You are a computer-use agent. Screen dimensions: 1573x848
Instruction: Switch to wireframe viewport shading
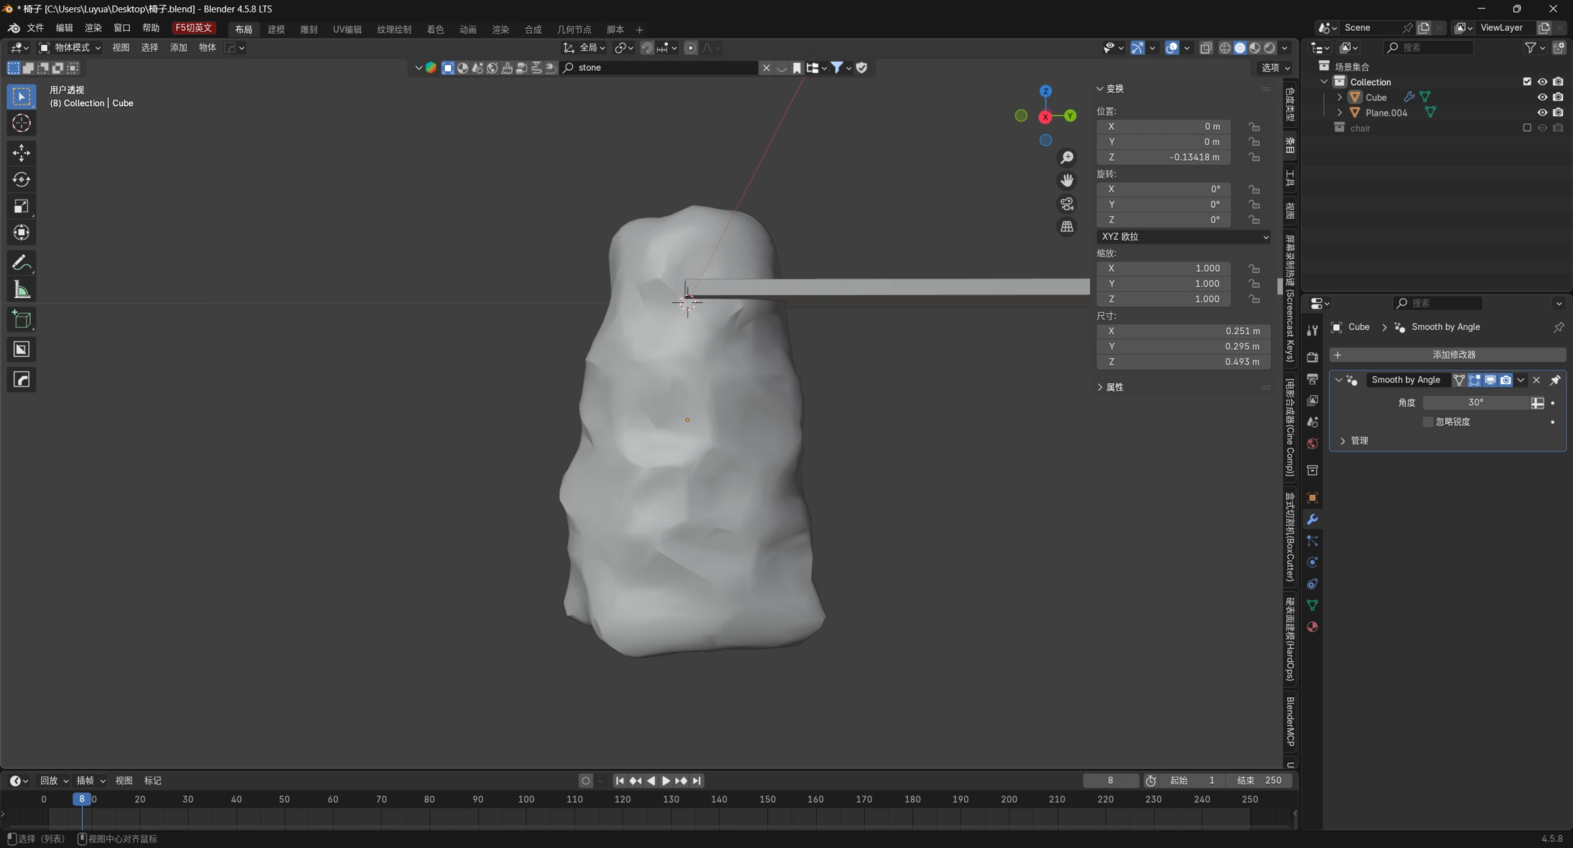point(1224,48)
